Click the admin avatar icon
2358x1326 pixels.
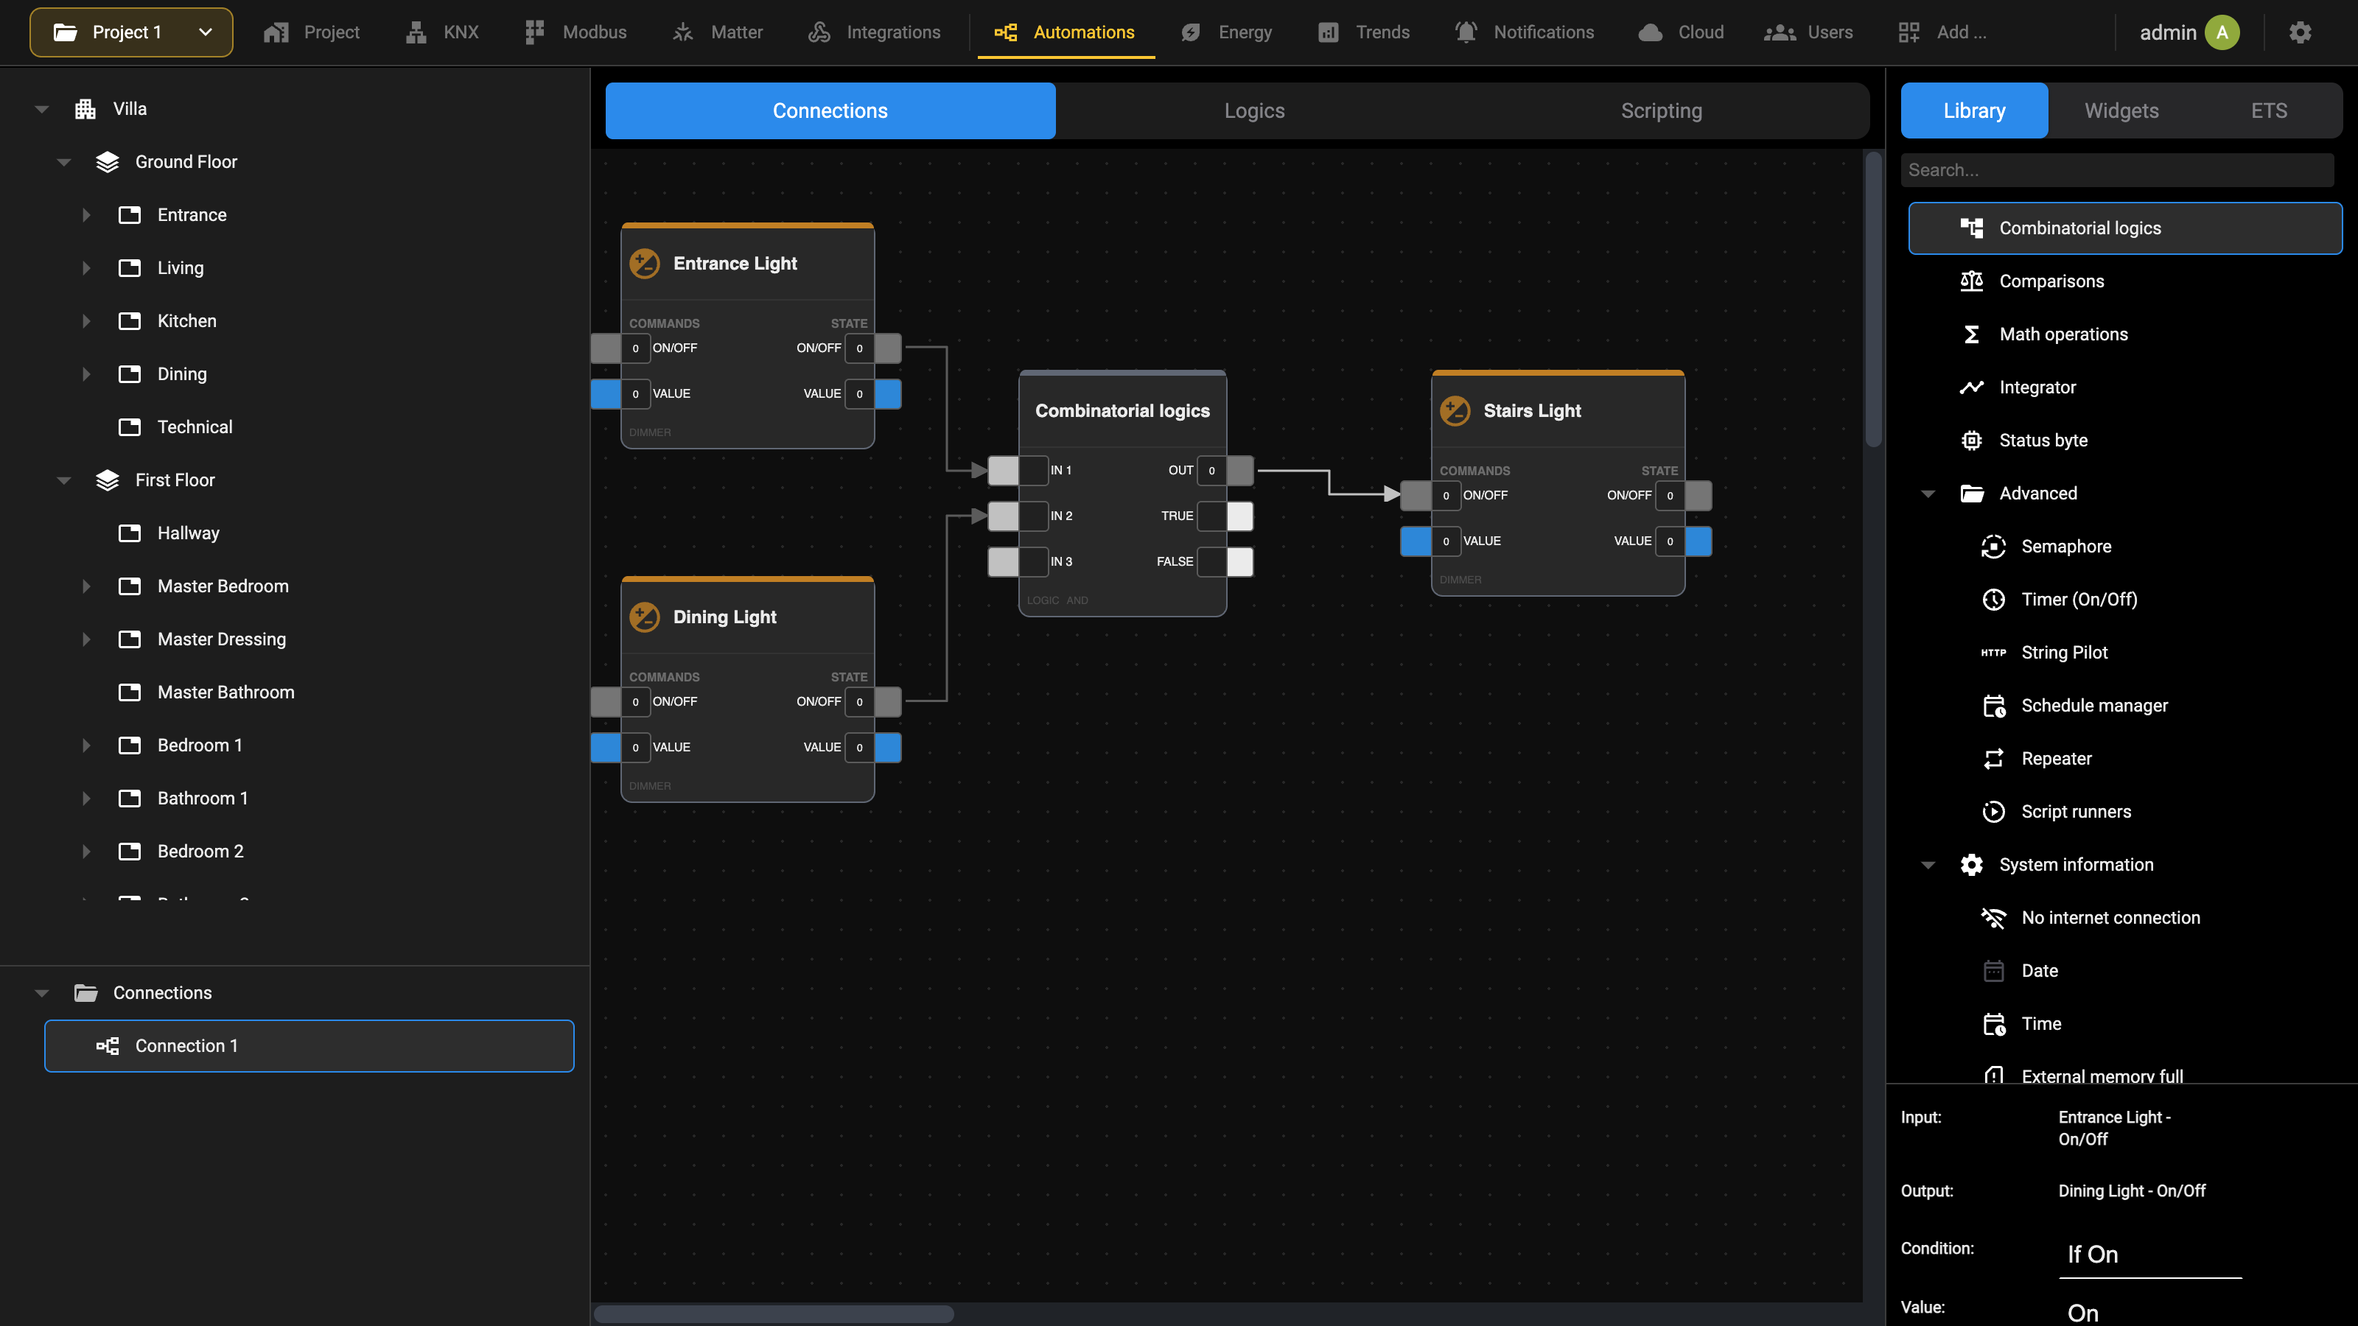click(2222, 32)
